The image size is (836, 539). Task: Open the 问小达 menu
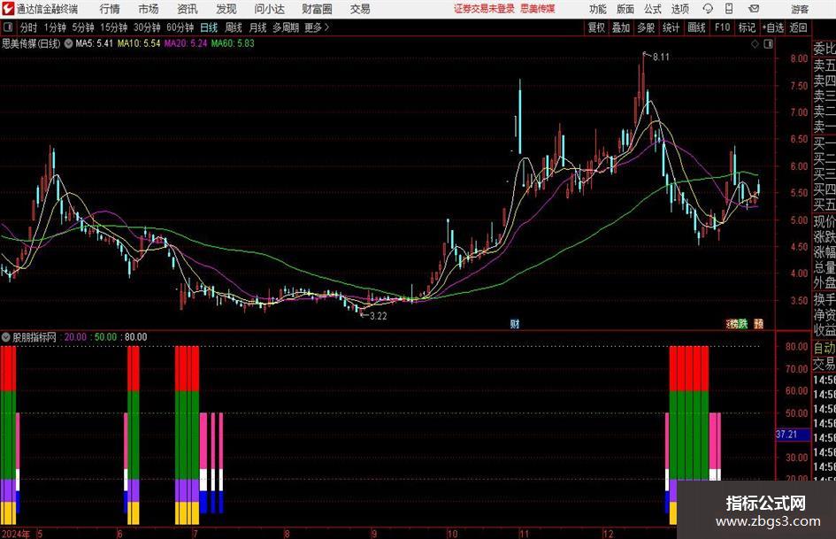tap(269, 9)
